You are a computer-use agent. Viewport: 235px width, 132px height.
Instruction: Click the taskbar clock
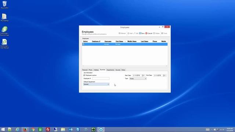coord(229,129)
